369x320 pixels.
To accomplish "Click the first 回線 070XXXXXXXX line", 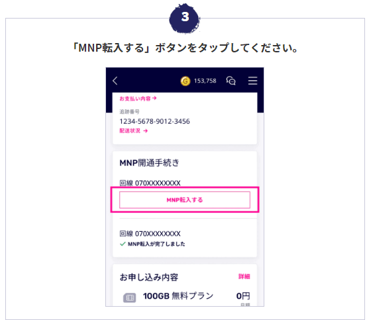I will click(150, 183).
